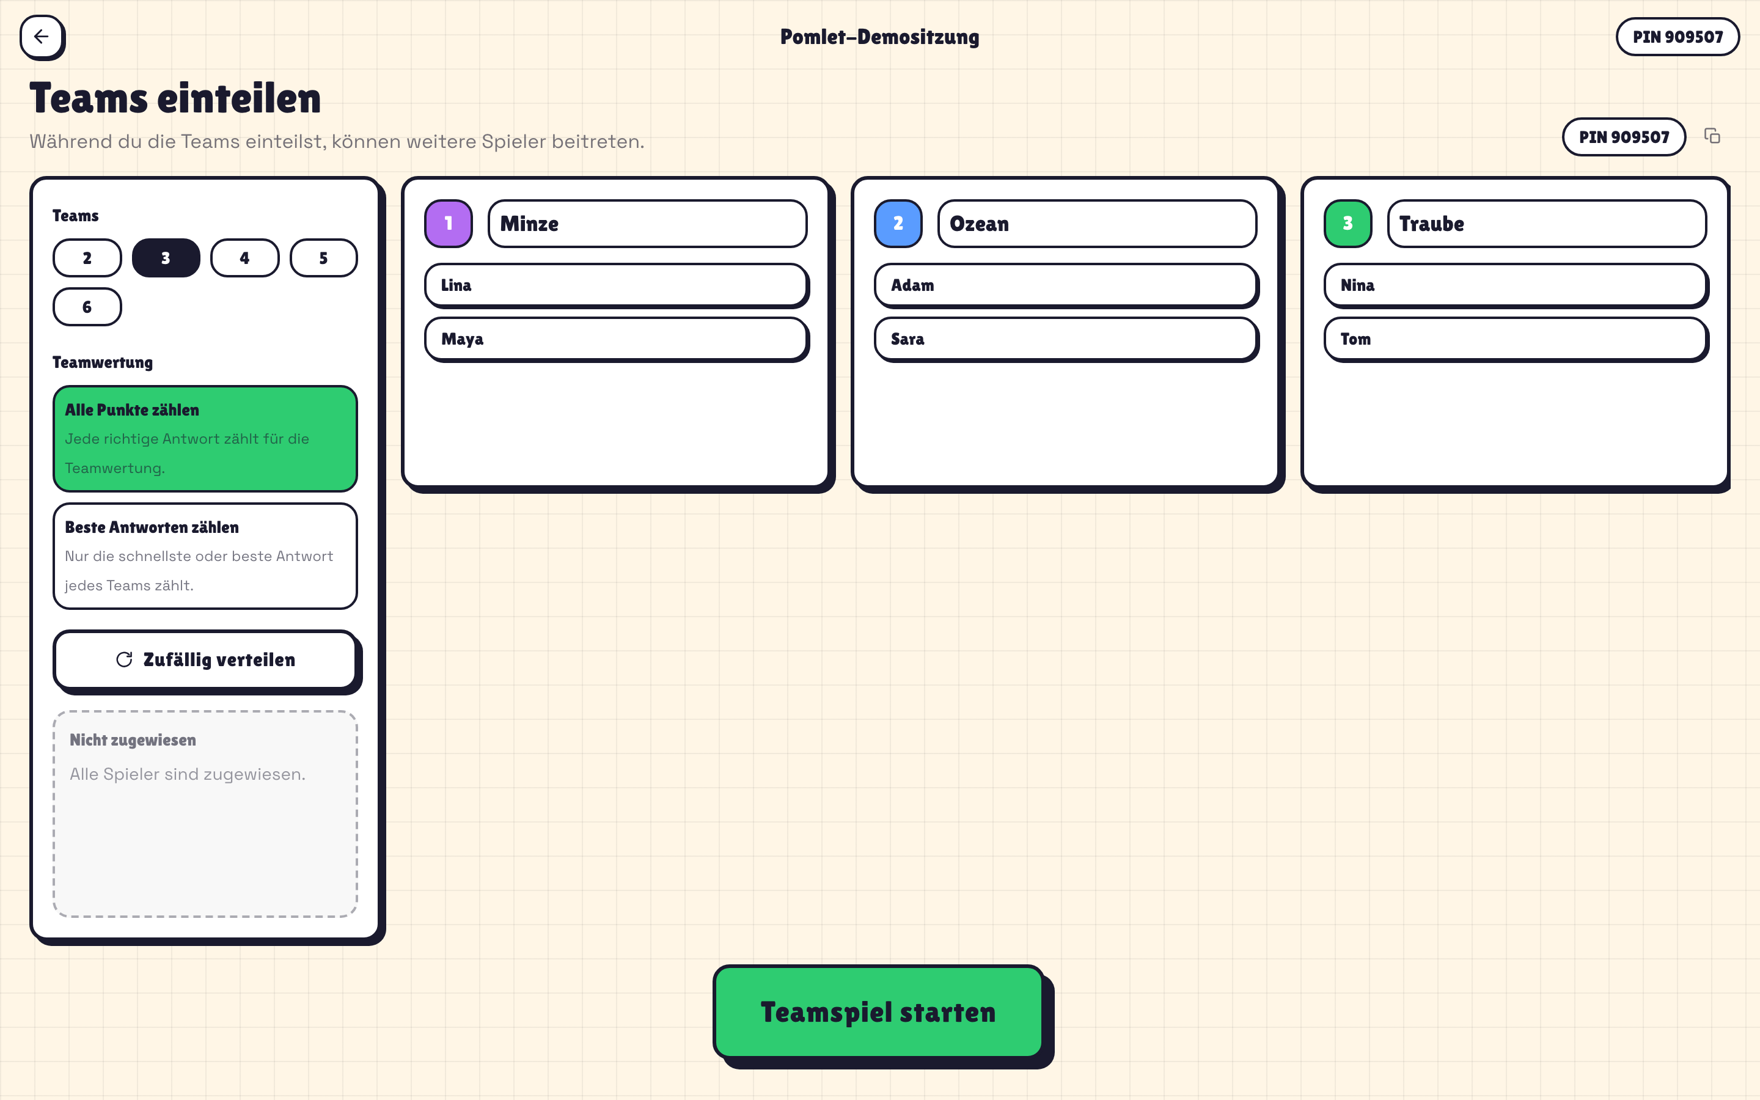1760x1100 pixels.
Task: Set number of teams to 2
Action: coord(87,257)
